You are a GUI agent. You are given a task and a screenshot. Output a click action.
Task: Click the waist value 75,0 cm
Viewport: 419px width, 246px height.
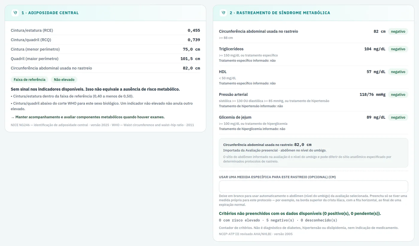[x=192, y=49]
